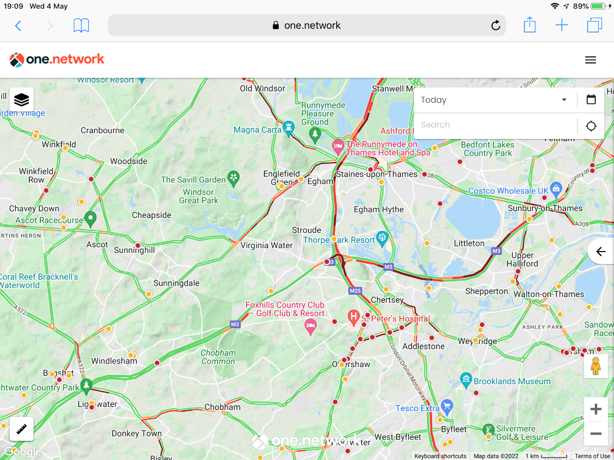Screen dimensions: 614x460
Task: Select Magna Carta monument marker
Action: [x=289, y=127]
